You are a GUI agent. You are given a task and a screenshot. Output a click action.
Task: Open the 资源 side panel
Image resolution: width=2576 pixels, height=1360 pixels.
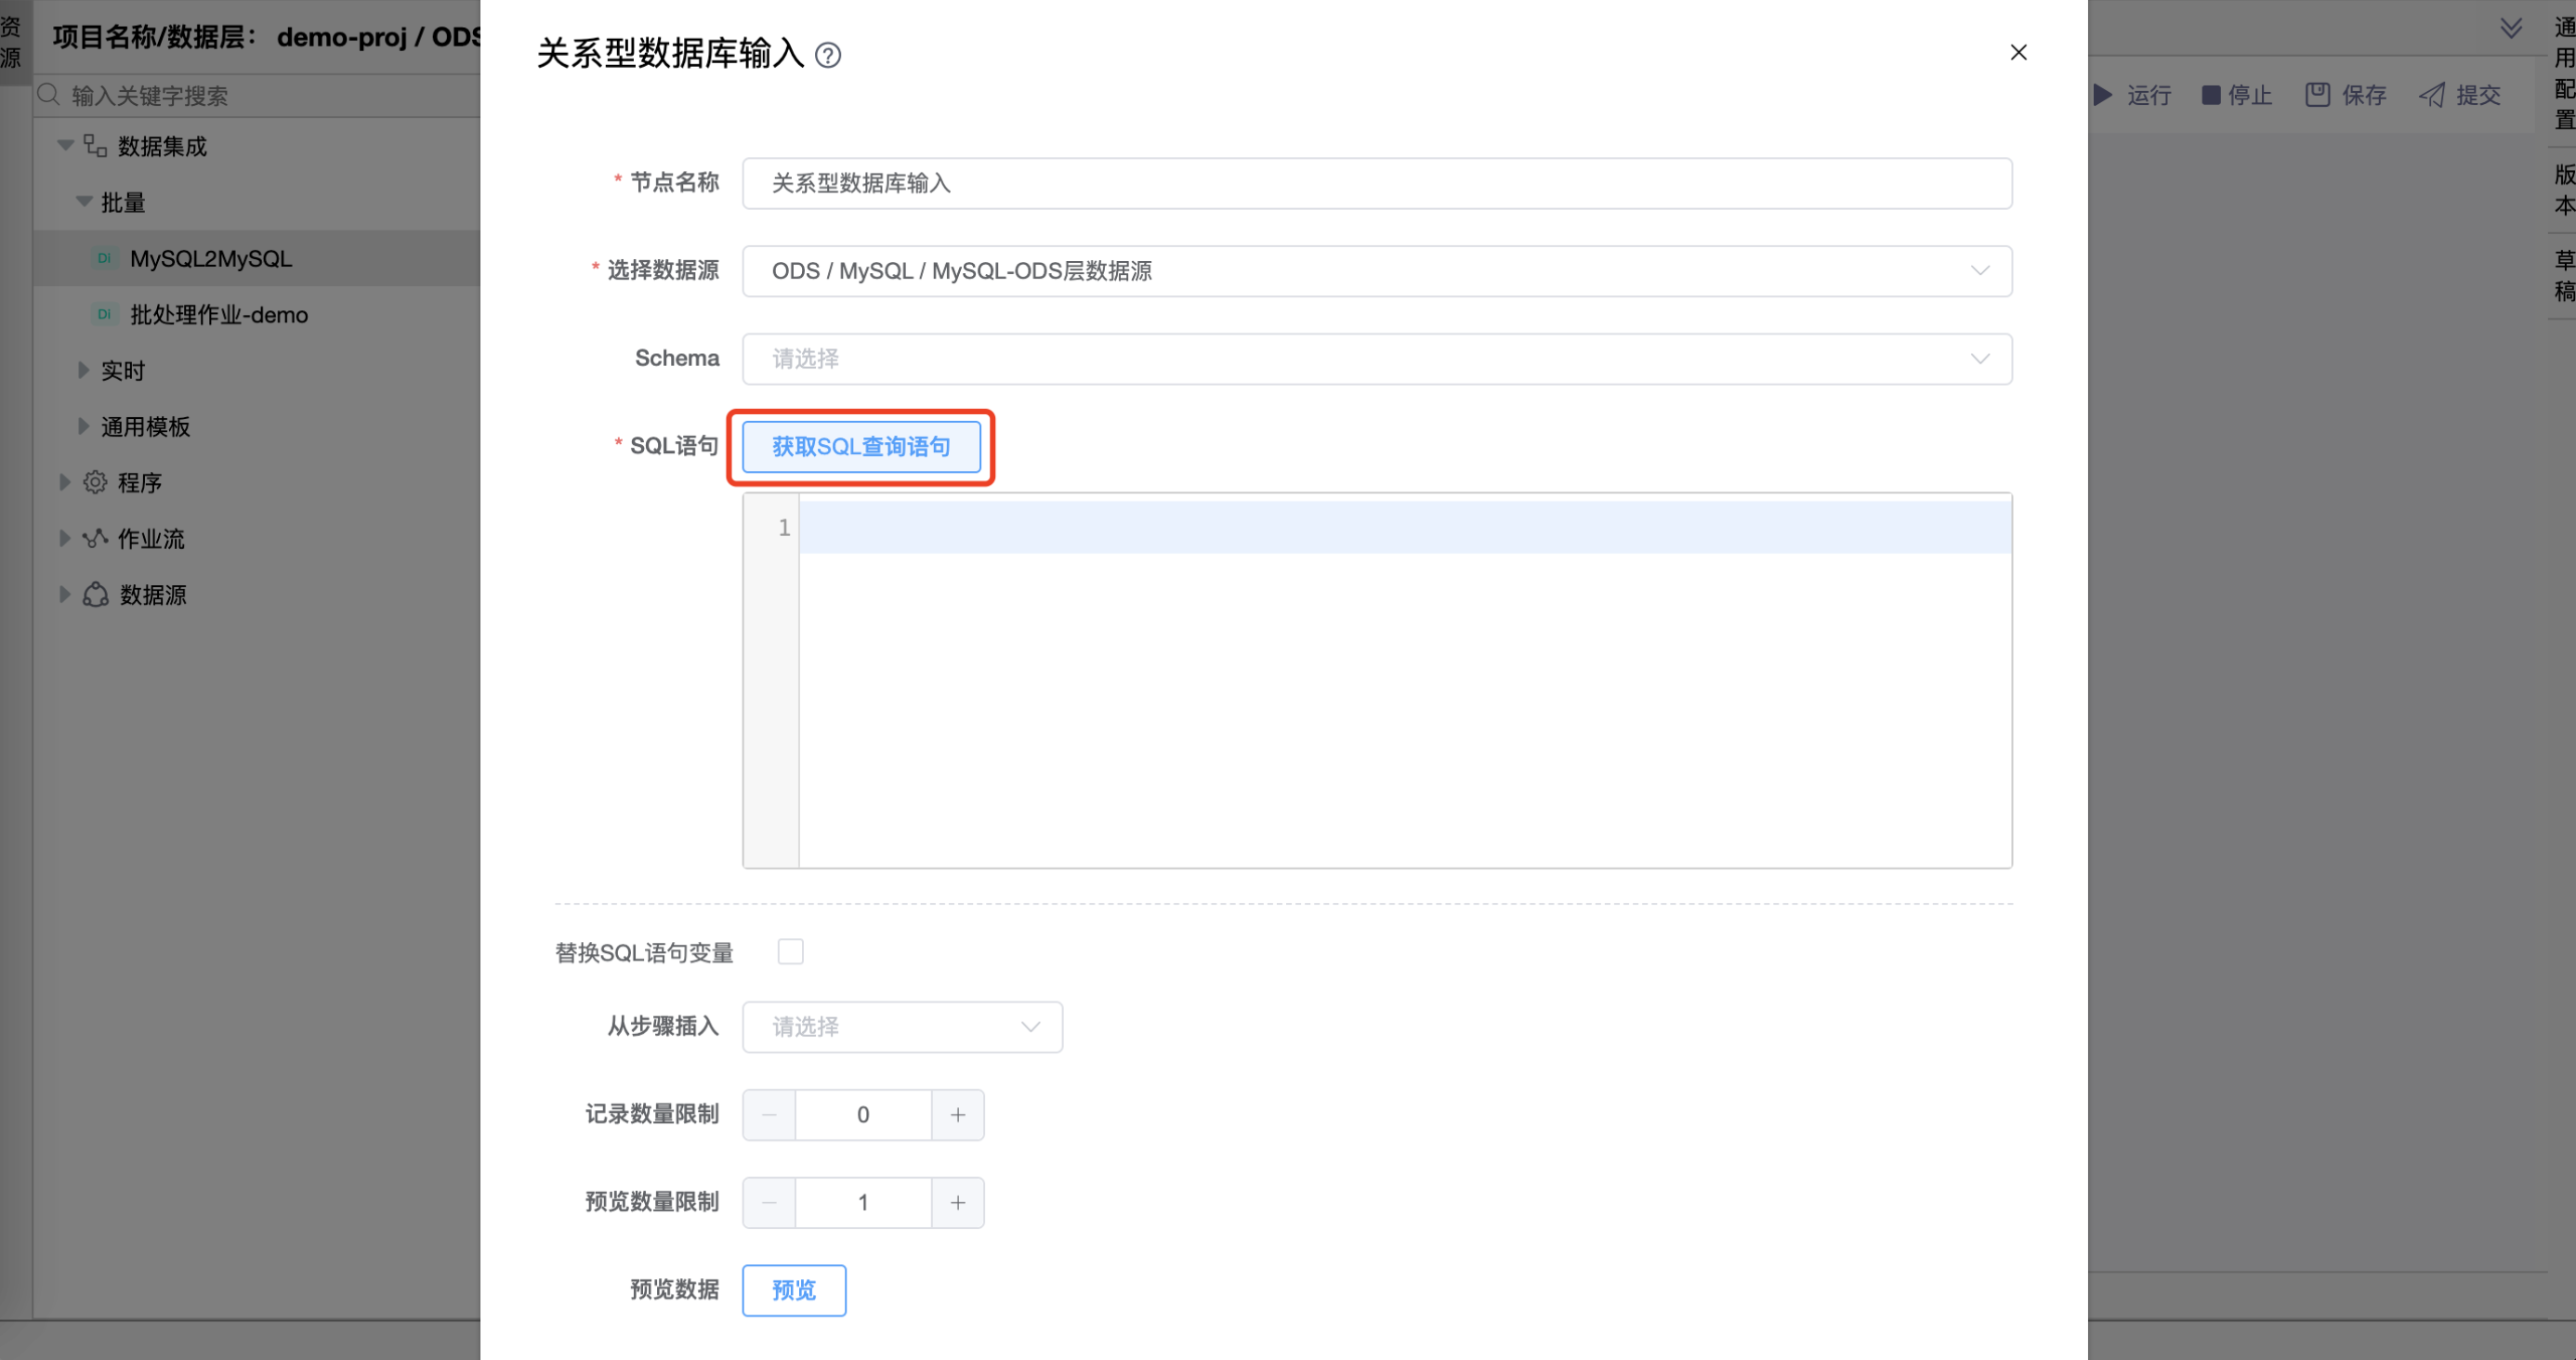[12, 40]
